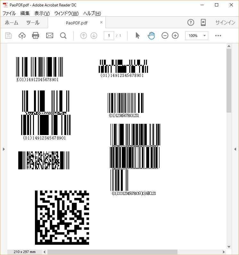Click text (01)00012345678906(10)ABC123
This screenshot has height=255, width=239.
[x=134, y=193]
